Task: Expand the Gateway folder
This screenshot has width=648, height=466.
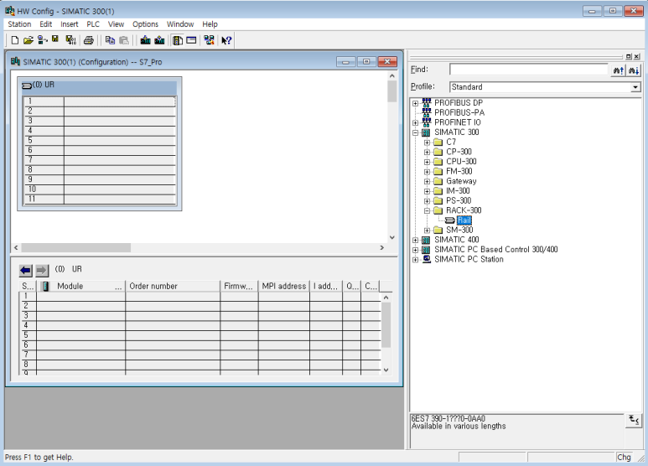Action: (427, 181)
